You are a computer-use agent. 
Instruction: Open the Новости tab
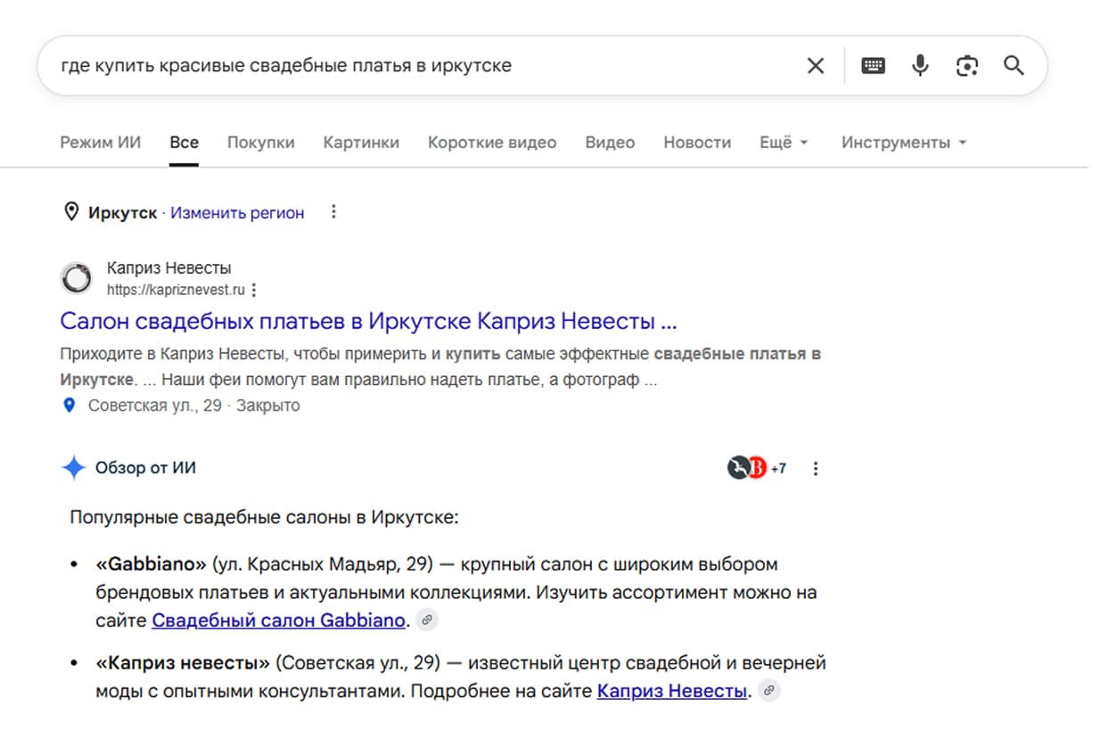coord(697,143)
